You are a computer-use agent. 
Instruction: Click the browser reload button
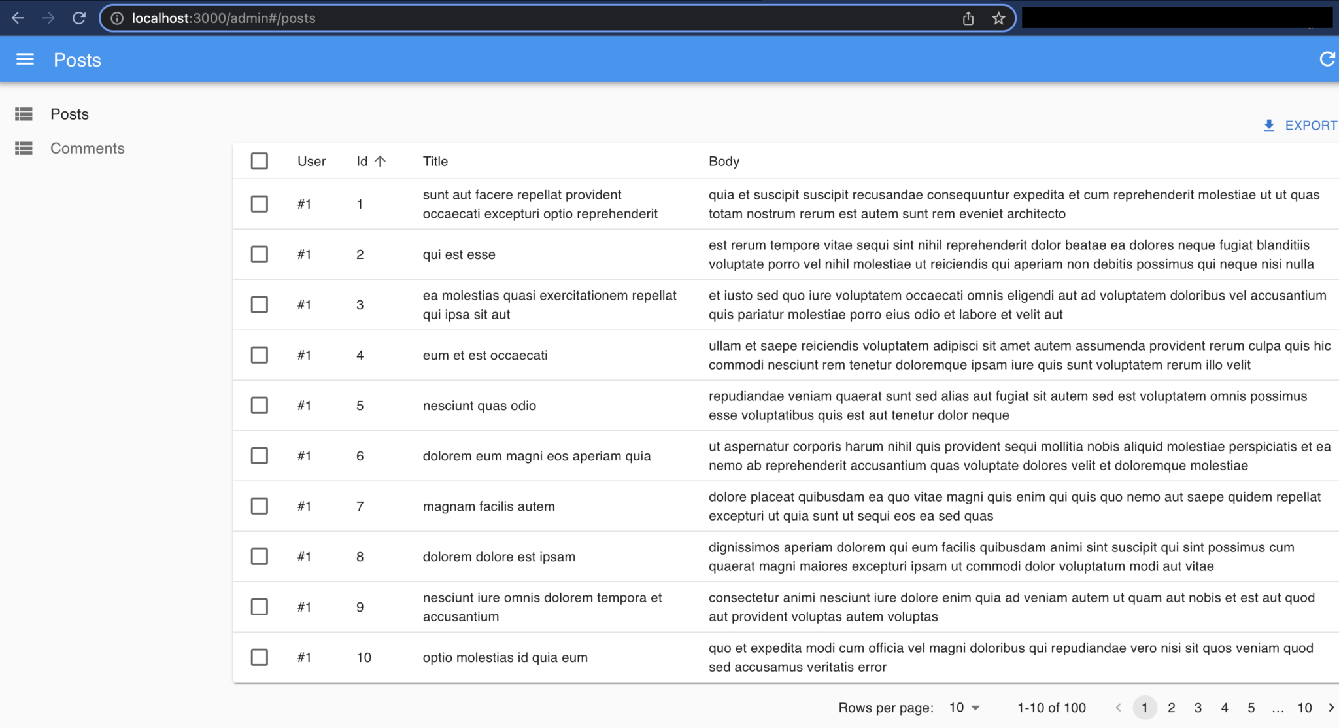[x=79, y=18]
